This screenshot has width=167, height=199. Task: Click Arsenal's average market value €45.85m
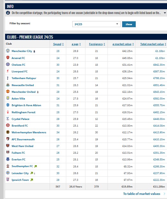pyautogui.click(x=127, y=58)
